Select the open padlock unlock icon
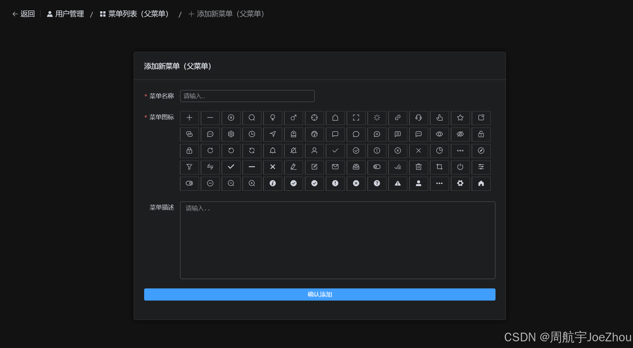 pos(481,134)
